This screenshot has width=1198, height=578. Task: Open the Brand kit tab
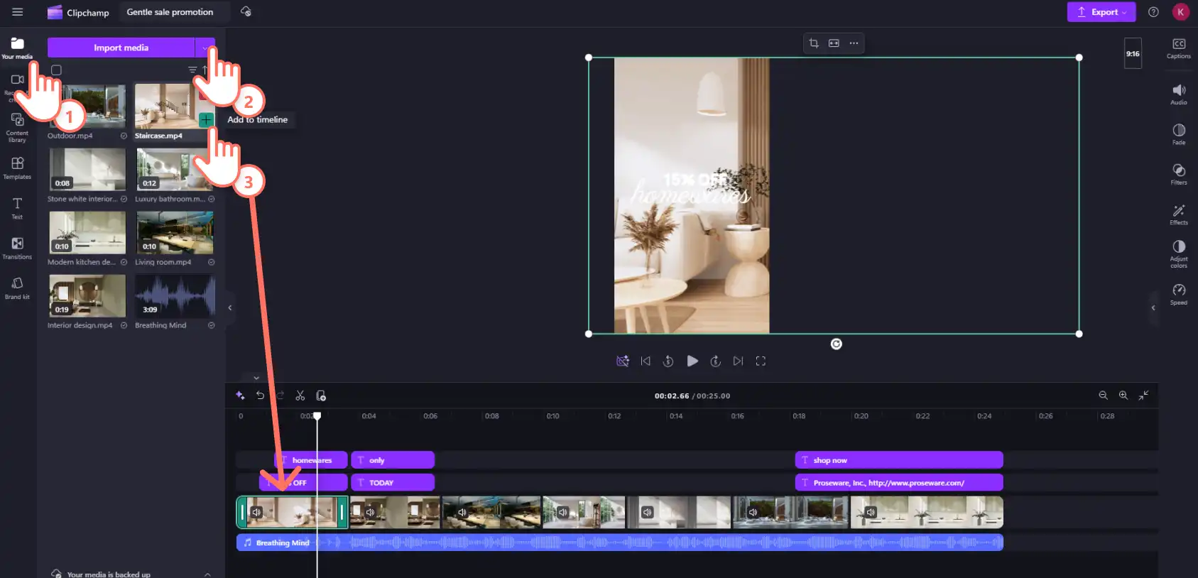click(x=17, y=288)
